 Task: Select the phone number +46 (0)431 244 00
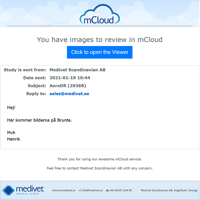[120, 190]
